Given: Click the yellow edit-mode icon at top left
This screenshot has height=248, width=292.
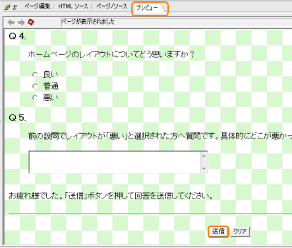Looking at the screenshot, I should 7,7.
